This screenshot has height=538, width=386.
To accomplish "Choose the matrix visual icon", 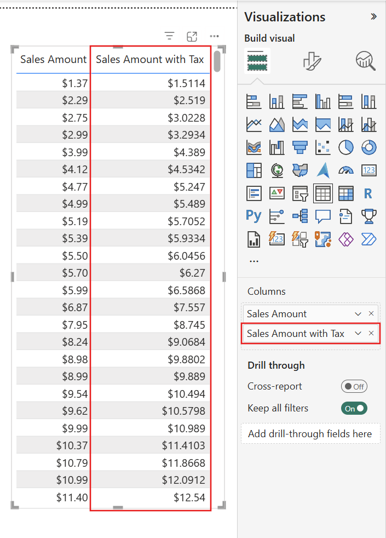I will (x=346, y=193).
